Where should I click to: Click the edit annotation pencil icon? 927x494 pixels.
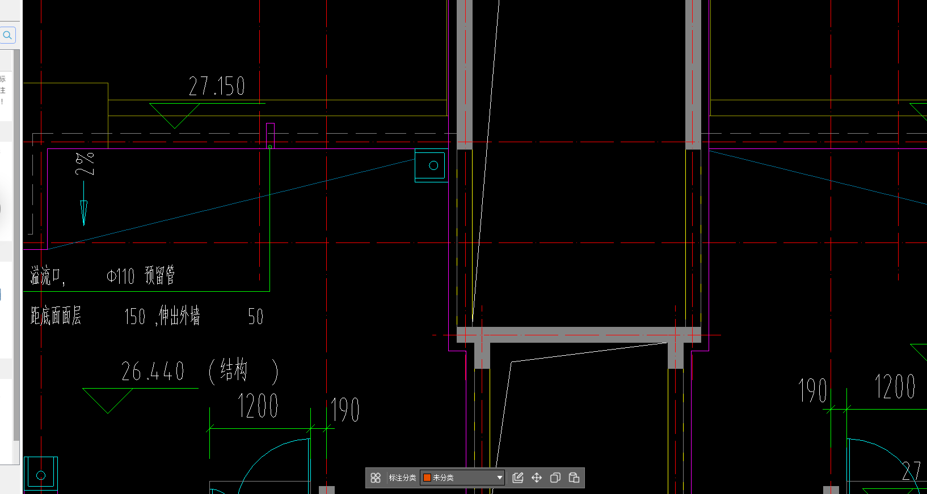click(x=517, y=478)
